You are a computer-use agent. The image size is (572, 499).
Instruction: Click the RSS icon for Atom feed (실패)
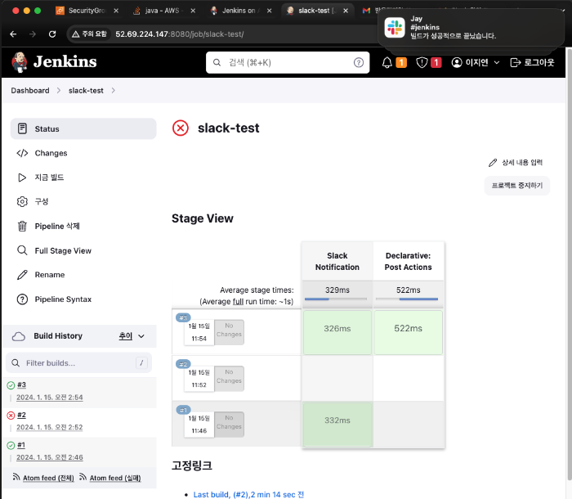point(83,477)
